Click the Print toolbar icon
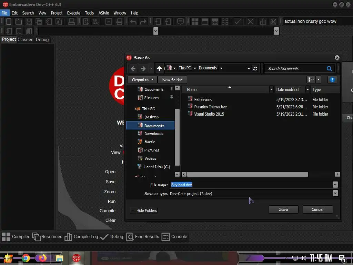This screenshot has width=353, height=265. (71, 22)
